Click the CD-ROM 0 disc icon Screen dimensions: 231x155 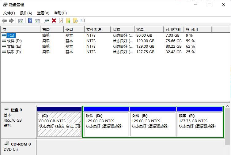[7, 143]
